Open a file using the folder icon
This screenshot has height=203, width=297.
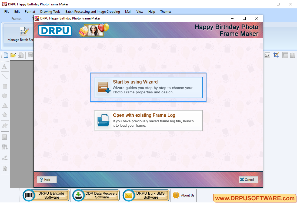tap(13, 55)
